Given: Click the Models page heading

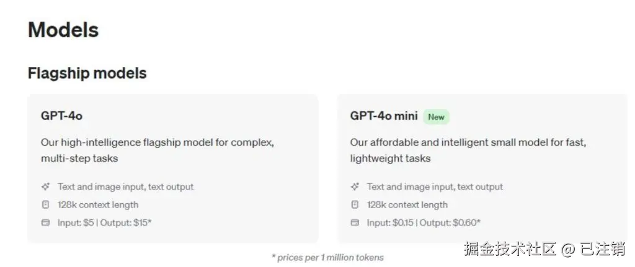Looking at the screenshot, I should coord(63,30).
